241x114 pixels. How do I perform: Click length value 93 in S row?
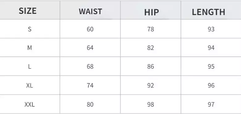pyautogui.click(x=211, y=29)
